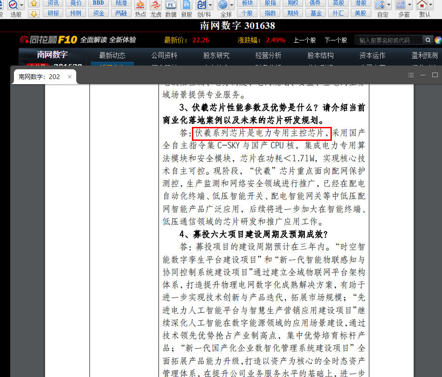Expand the 默认 dropdown arrow
This screenshot has width=442, height=377.
pyautogui.click(x=430, y=5)
